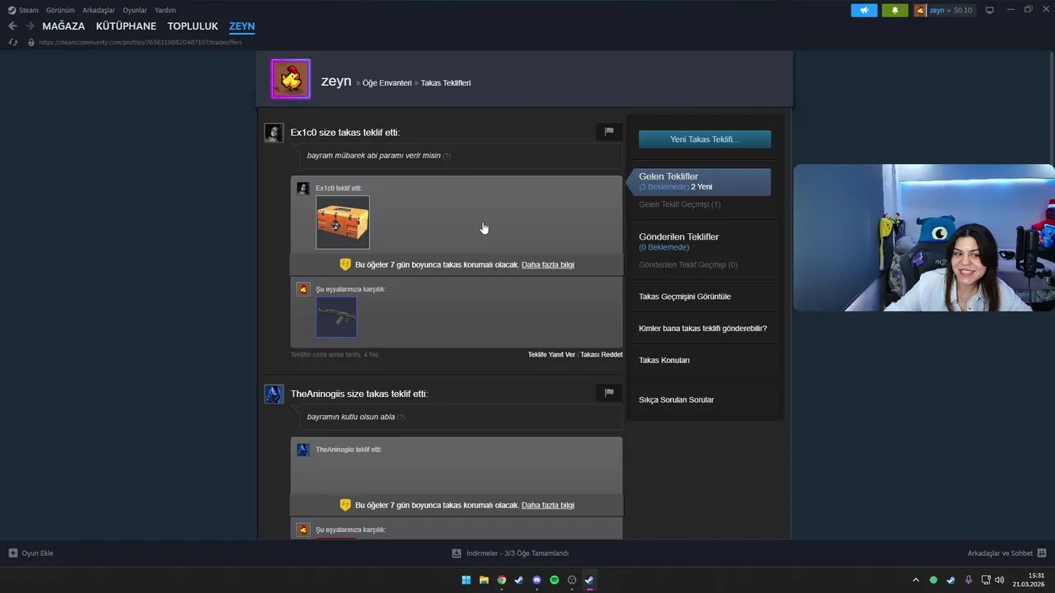Screen dimensions: 1055x593
Task: Open the 'Takas Konuları' link
Action: tap(664, 360)
